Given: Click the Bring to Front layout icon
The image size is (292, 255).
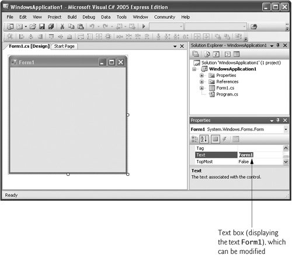Looking at the screenshot, I should 218,36.
